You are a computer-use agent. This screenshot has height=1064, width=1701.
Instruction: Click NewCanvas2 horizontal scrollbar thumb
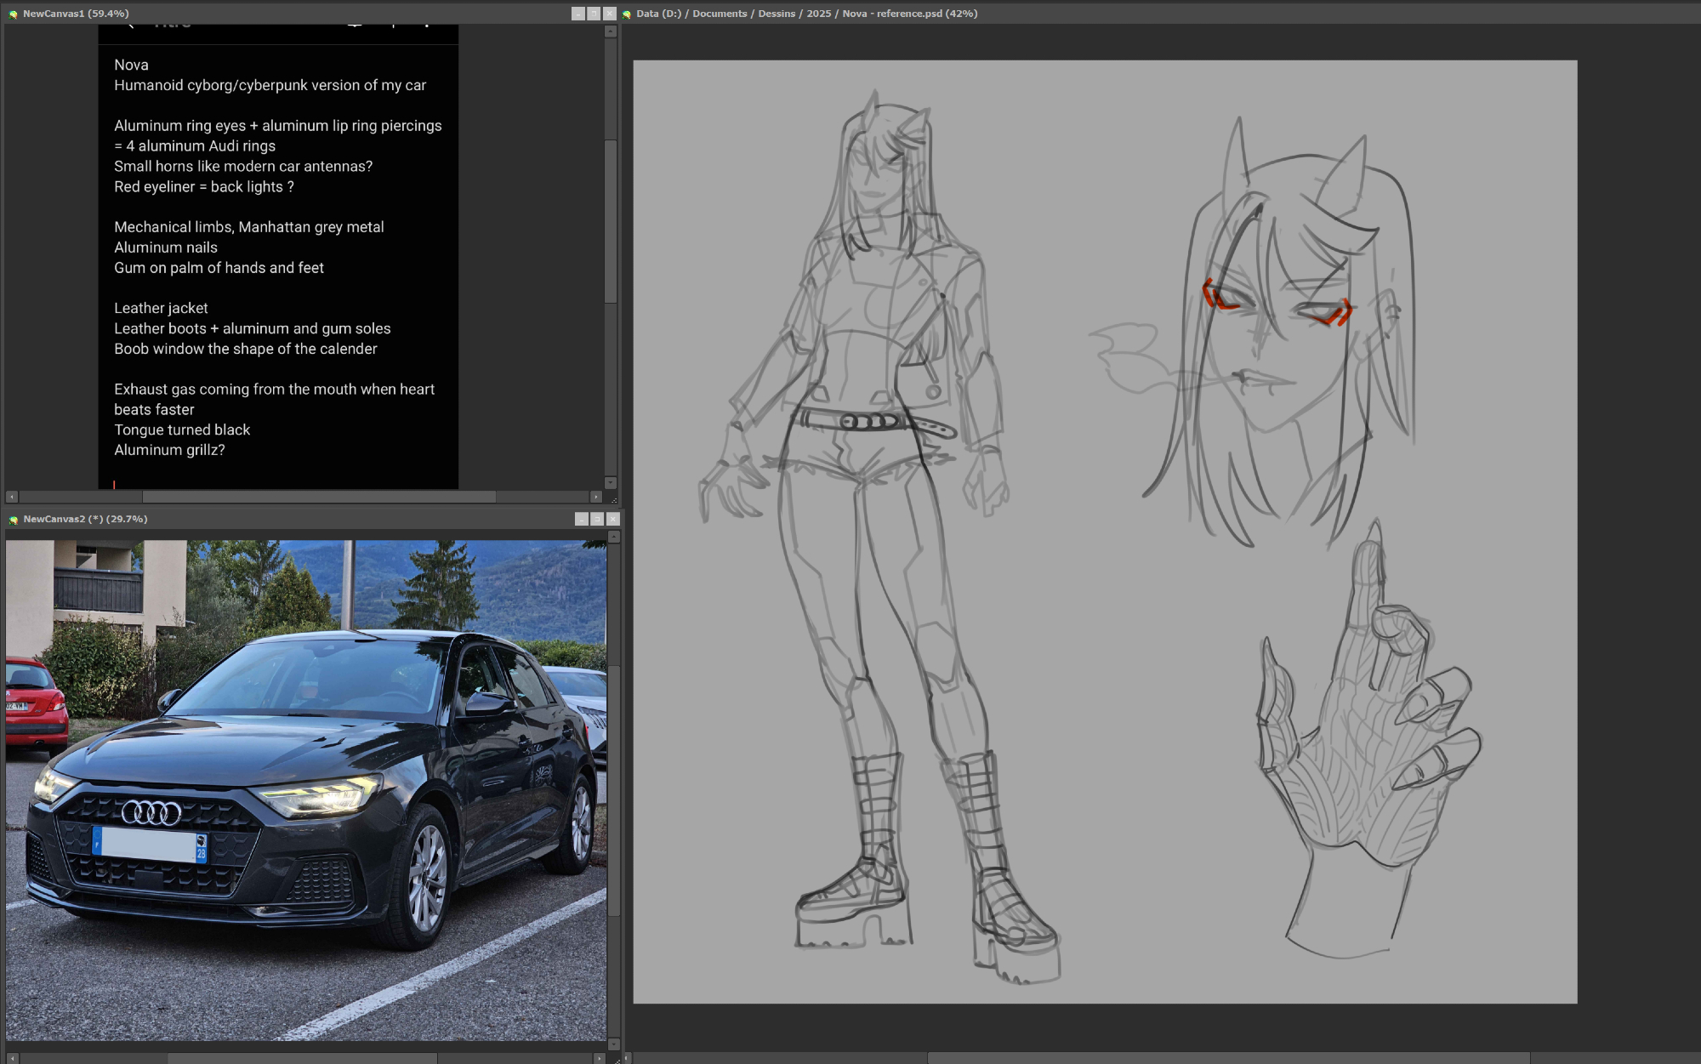[302, 1058]
